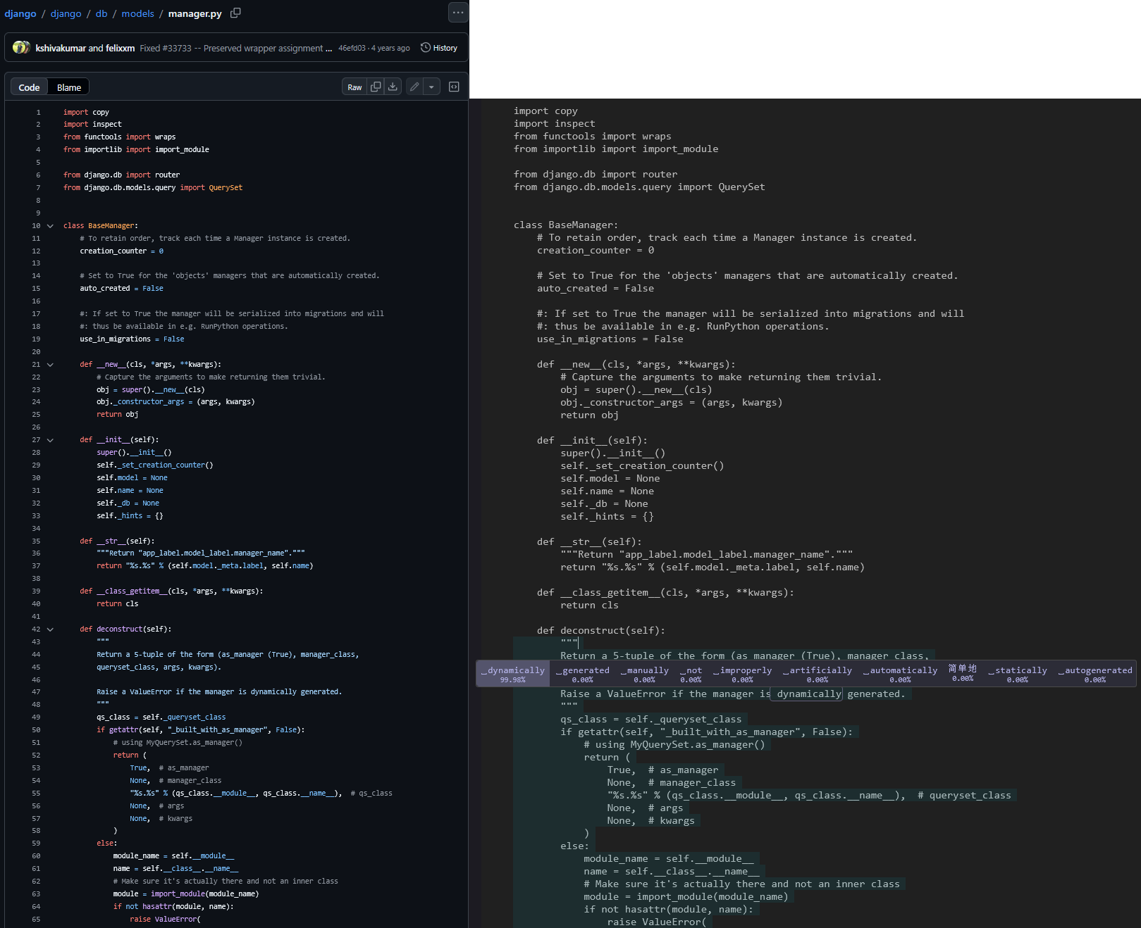Click 'def deconstruct(self):' in the right pane

coord(601,631)
